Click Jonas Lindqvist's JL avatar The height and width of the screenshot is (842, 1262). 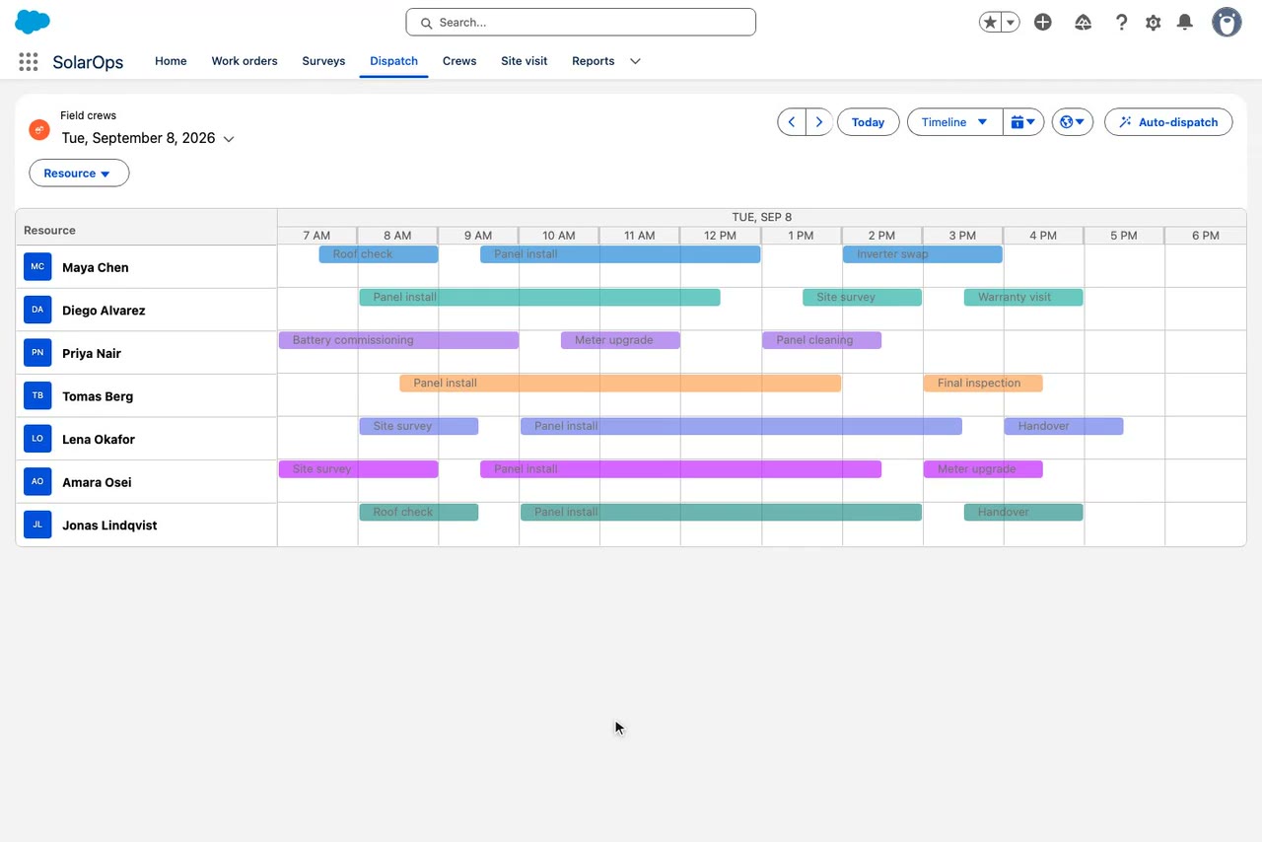click(x=37, y=525)
